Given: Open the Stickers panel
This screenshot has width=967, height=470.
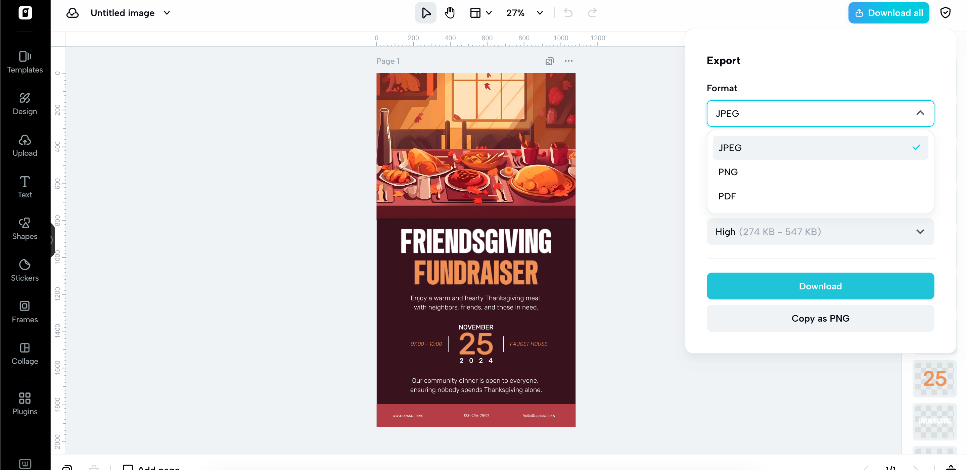Looking at the screenshot, I should point(25,270).
